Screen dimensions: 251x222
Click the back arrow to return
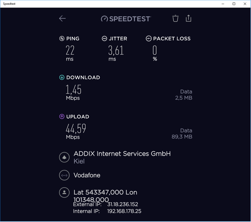(x=62, y=18)
